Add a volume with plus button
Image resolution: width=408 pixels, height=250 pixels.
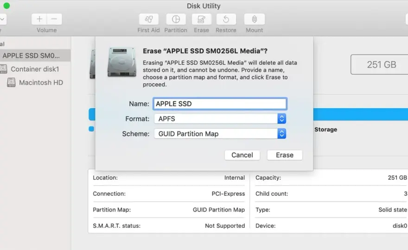coord(39,19)
